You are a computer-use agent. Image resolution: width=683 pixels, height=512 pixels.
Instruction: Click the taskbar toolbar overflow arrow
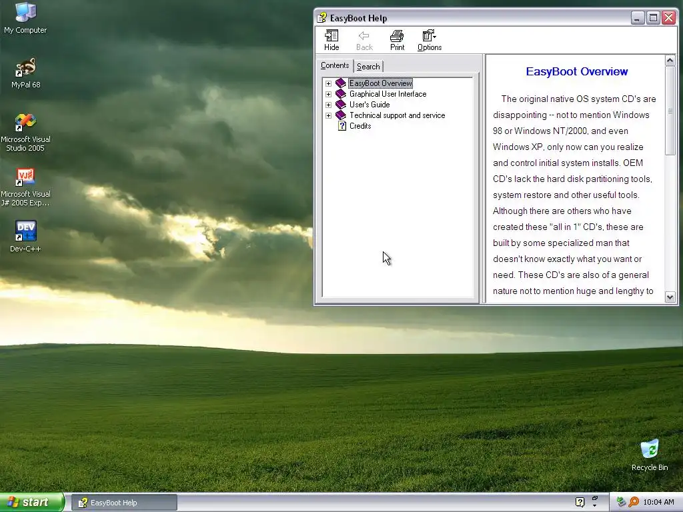coord(594,505)
